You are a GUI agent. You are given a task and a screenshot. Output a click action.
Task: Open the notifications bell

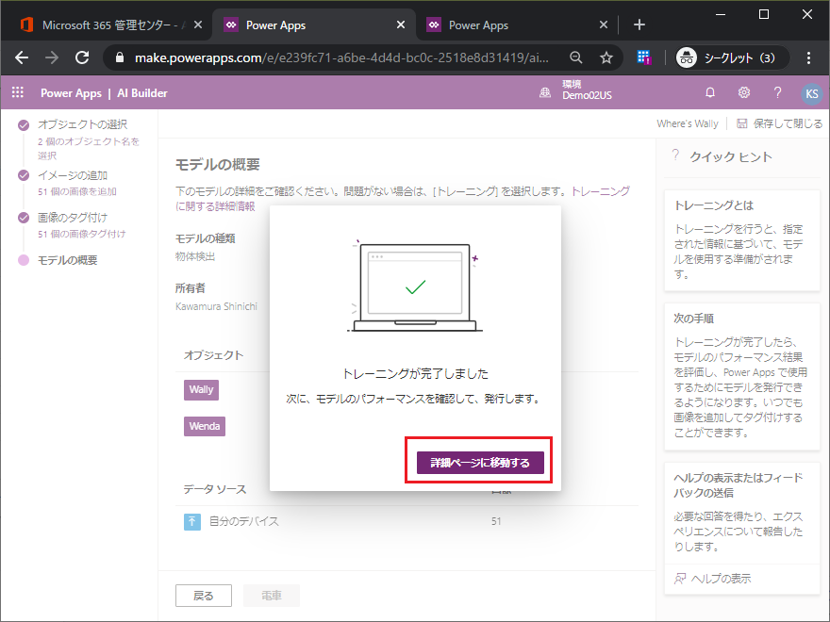[710, 92]
